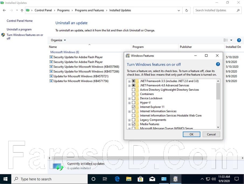Enable Internet Information Services checkbox
This screenshot has width=244, height=184.
coord(133,111)
